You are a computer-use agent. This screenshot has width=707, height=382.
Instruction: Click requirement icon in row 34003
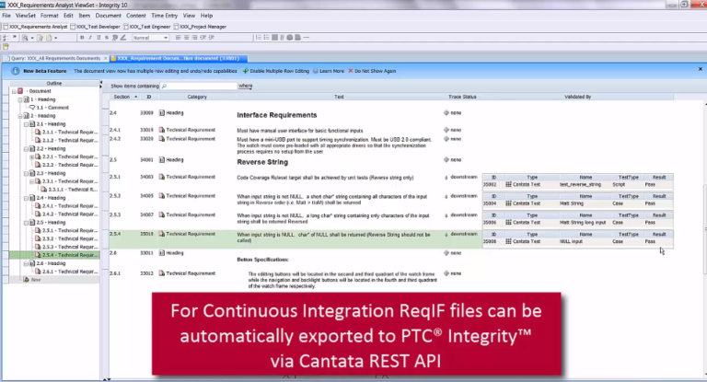pos(162,177)
